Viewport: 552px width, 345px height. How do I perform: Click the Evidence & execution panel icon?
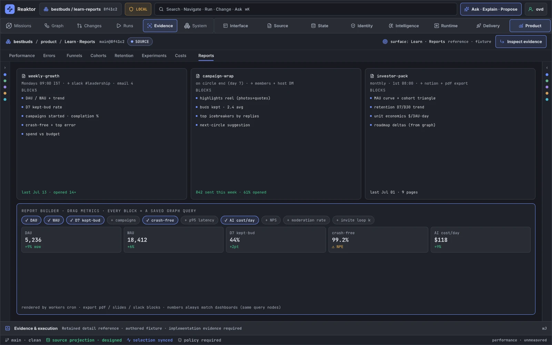(x=8, y=328)
